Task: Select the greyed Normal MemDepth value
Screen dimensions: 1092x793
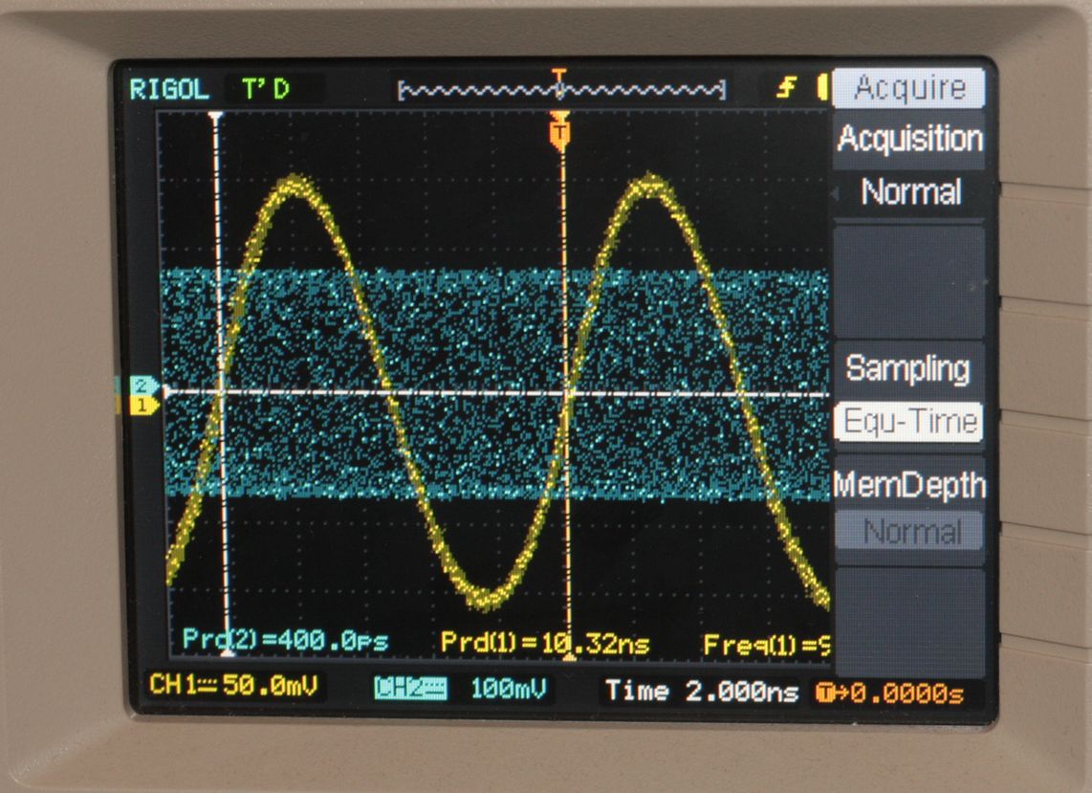Action: [x=909, y=531]
